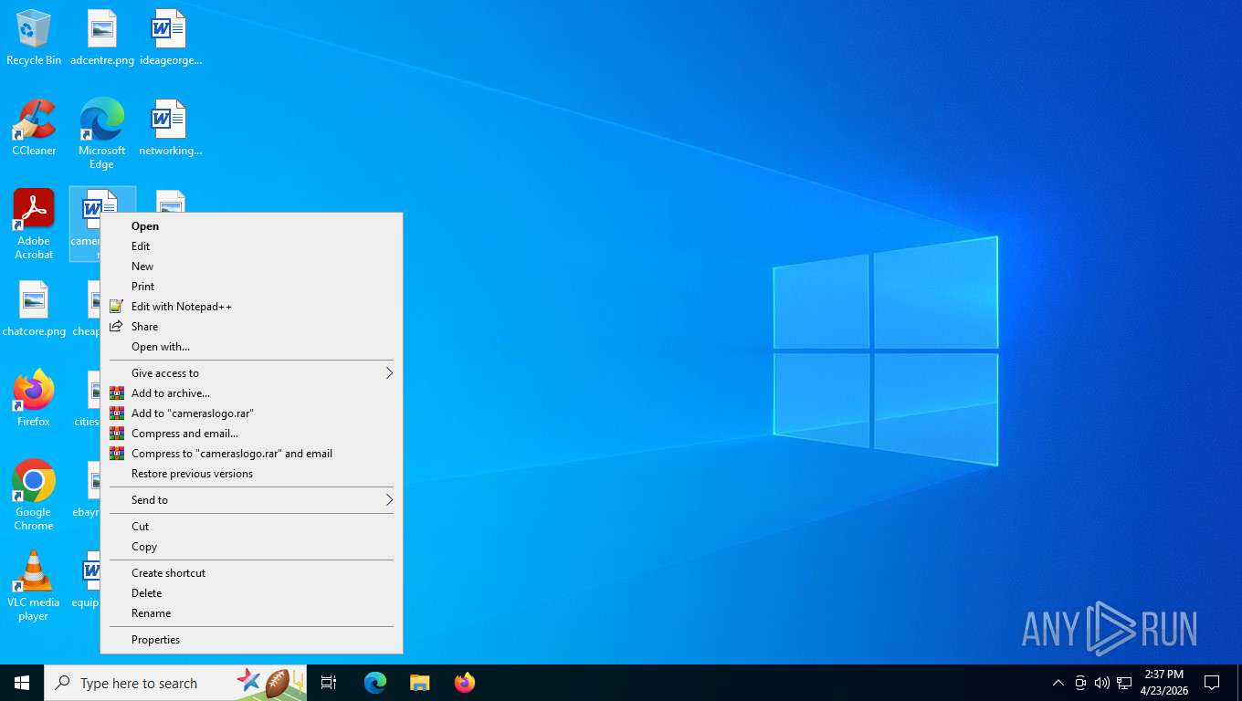Image resolution: width=1242 pixels, height=701 pixels.
Task: Click the Windows Start button
Action: pos(22,683)
